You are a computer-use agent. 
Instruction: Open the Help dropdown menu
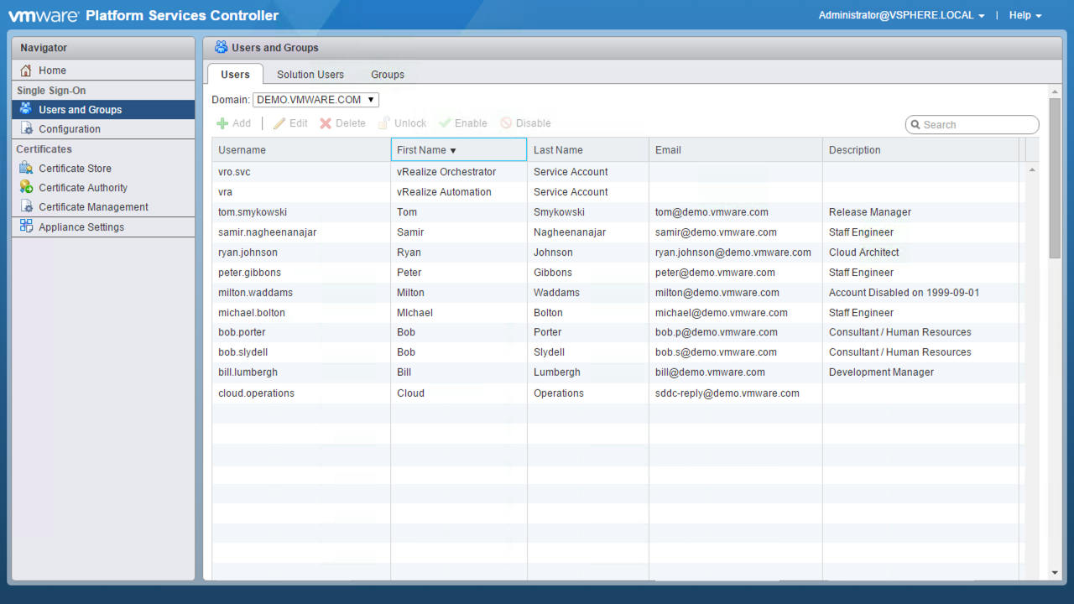(x=1024, y=15)
